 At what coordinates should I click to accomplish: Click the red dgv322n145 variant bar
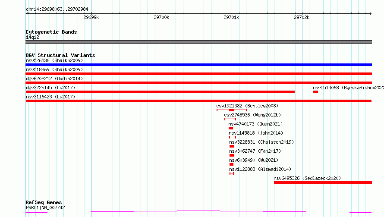coord(160,92)
